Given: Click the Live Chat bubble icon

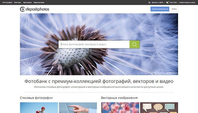Looking at the screenshot, I should [x=167, y=2].
